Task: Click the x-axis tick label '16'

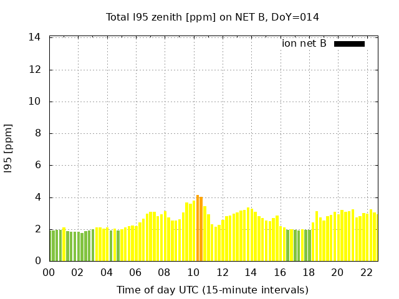Action: 280,272
